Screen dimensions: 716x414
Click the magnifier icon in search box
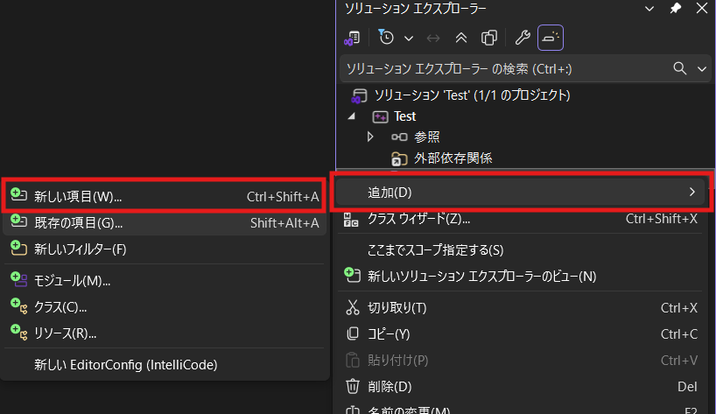pos(679,68)
